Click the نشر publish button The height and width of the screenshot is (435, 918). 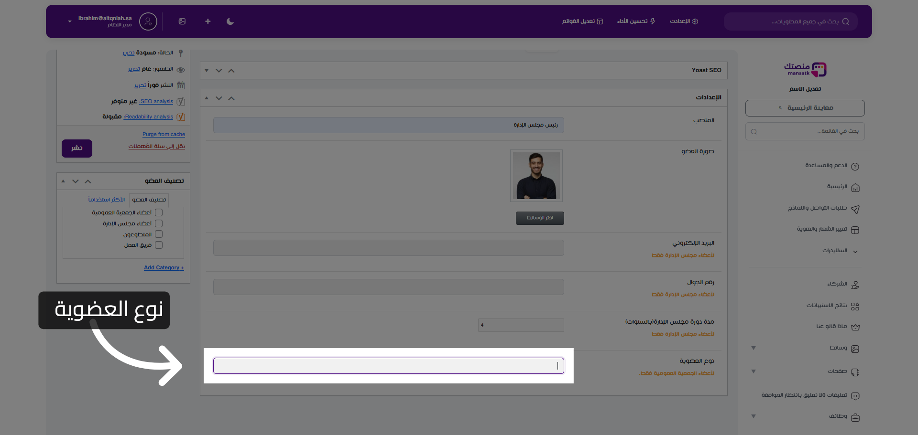pos(77,149)
